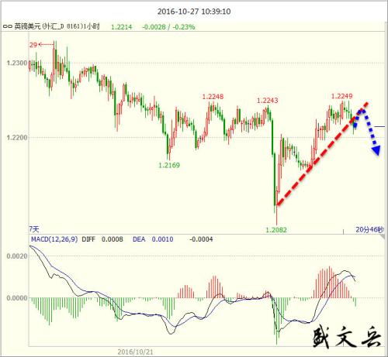This screenshot has width=388, height=357.
Task: Click the 20分46秒 countdown timer
Action: pyautogui.click(x=370, y=229)
